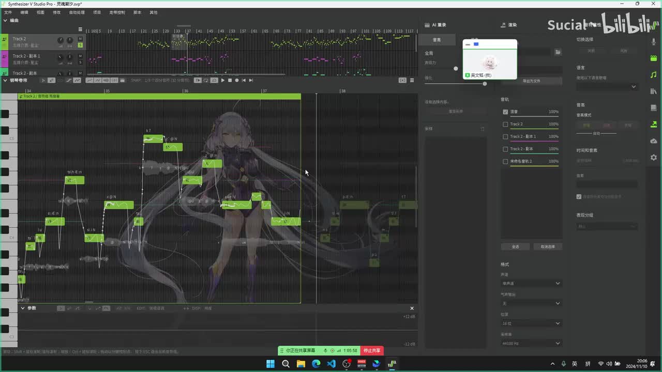Solo Track 2 - 副本 1 with S button

point(80,62)
